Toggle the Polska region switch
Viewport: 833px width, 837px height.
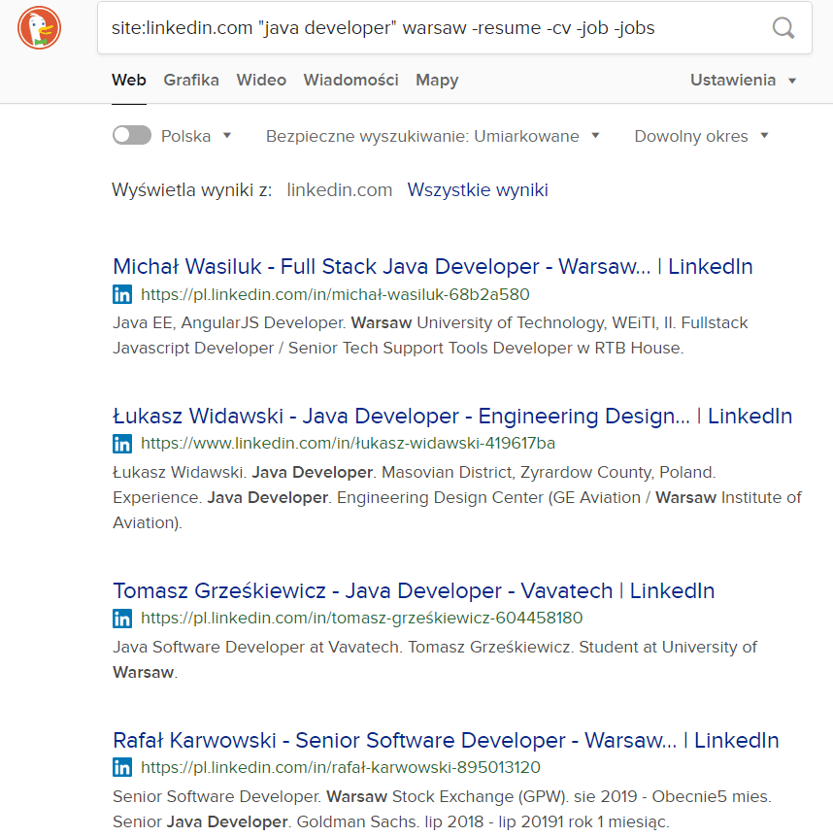[x=132, y=136]
